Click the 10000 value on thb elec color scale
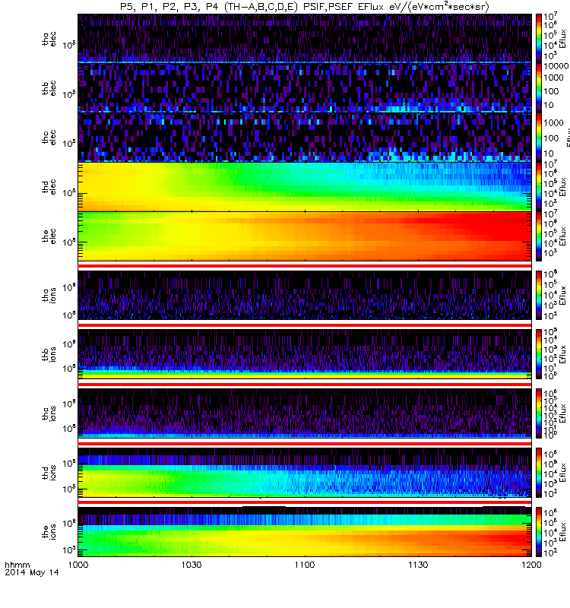 coord(556,66)
